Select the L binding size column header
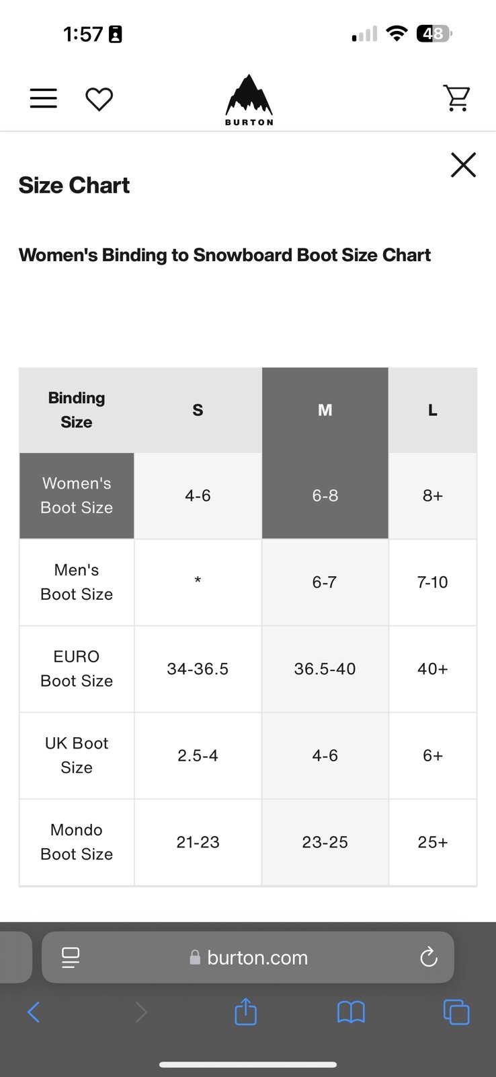Screen dimensions: 496x1077 pyautogui.click(x=433, y=410)
